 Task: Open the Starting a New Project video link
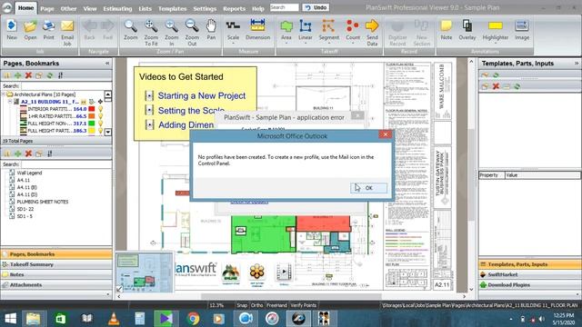[x=202, y=95]
